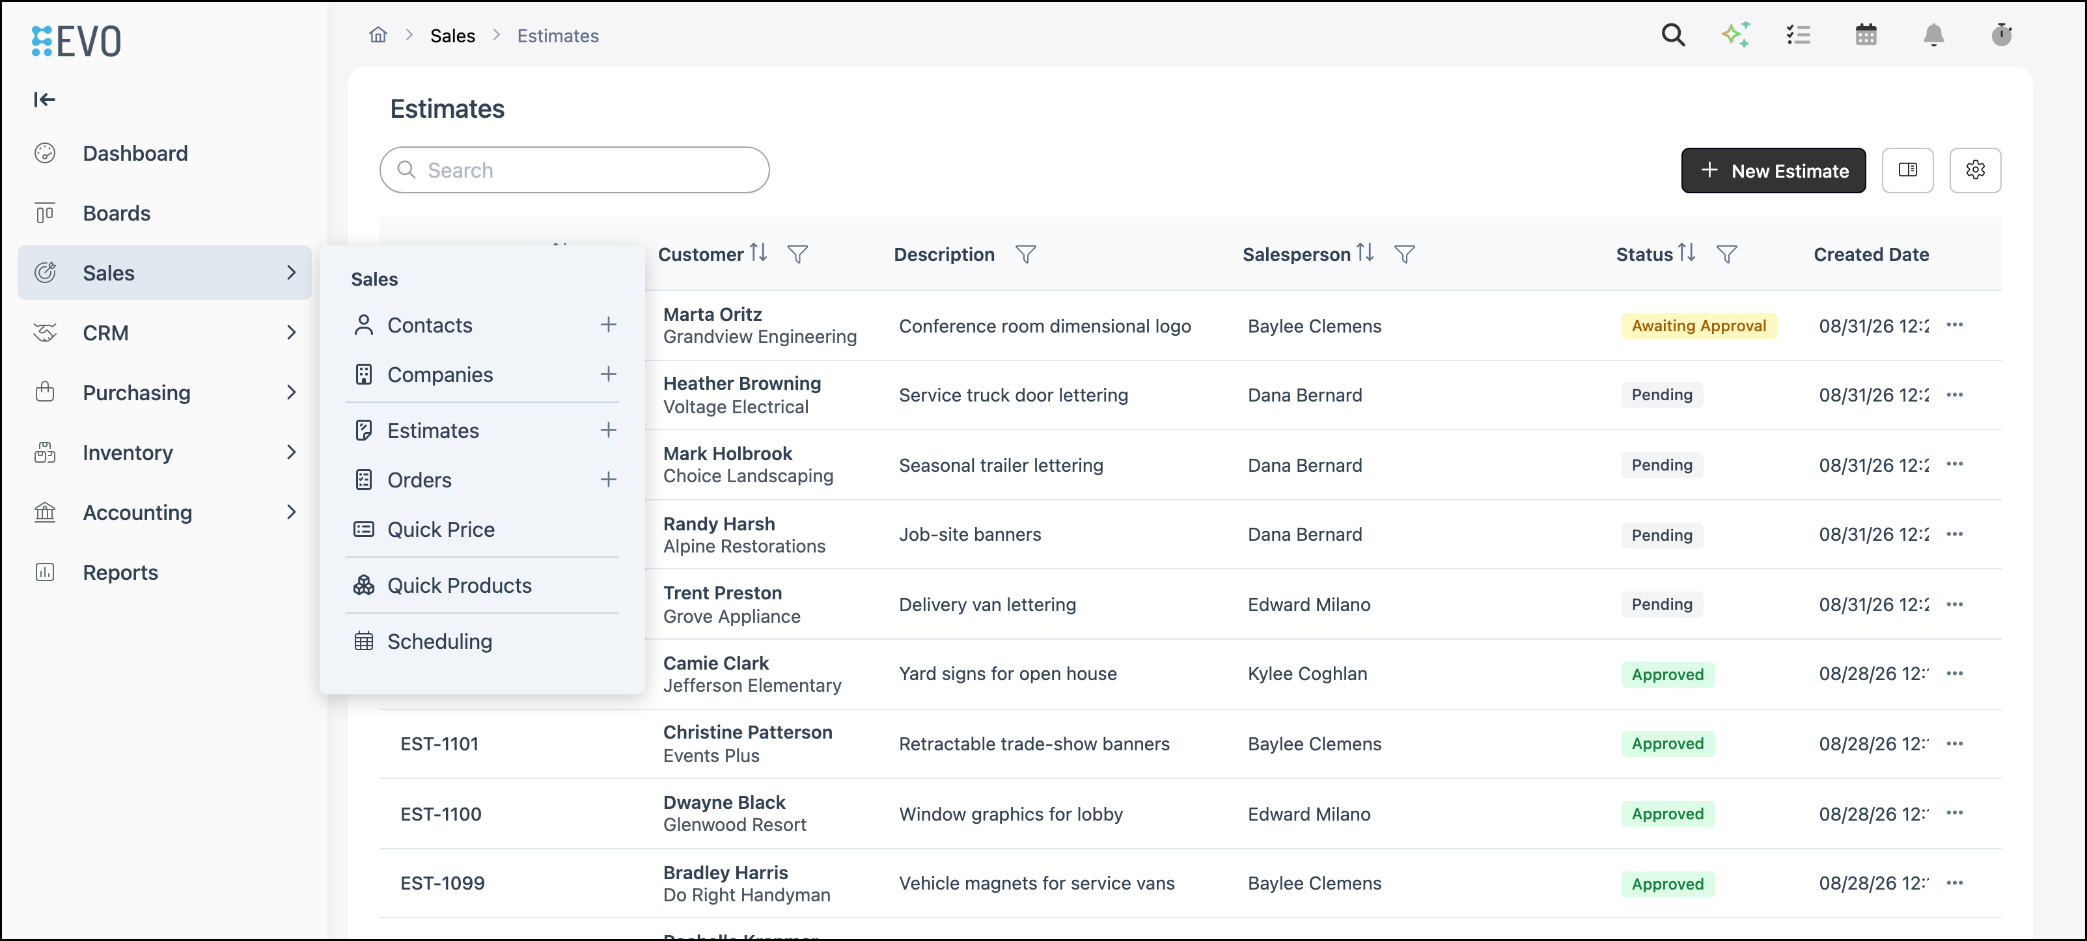2087x941 pixels.
Task: Add a new contact with plus button
Action: point(609,325)
